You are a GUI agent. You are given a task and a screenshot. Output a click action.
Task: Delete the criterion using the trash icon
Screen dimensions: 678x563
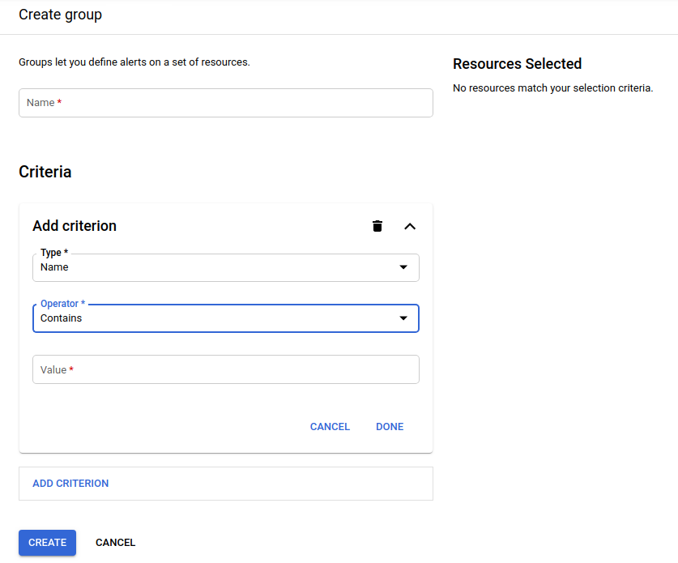tap(377, 226)
